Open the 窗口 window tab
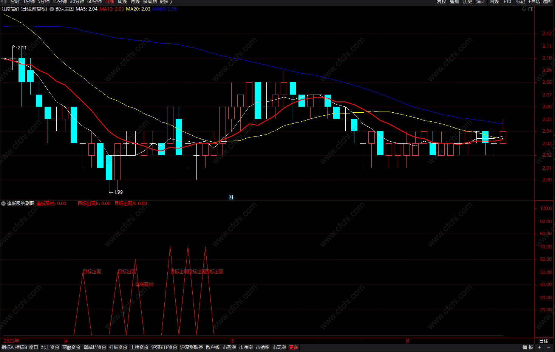The height and width of the screenshot is (352, 555). [34, 347]
